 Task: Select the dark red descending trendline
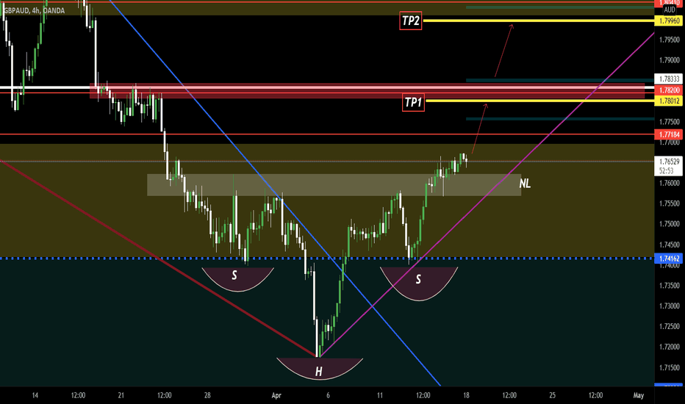coord(157,259)
